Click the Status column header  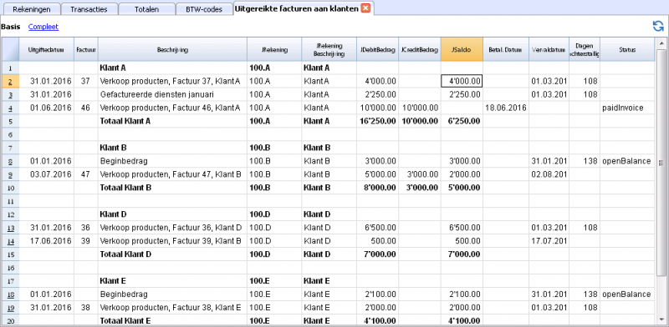(x=627, y=49)
